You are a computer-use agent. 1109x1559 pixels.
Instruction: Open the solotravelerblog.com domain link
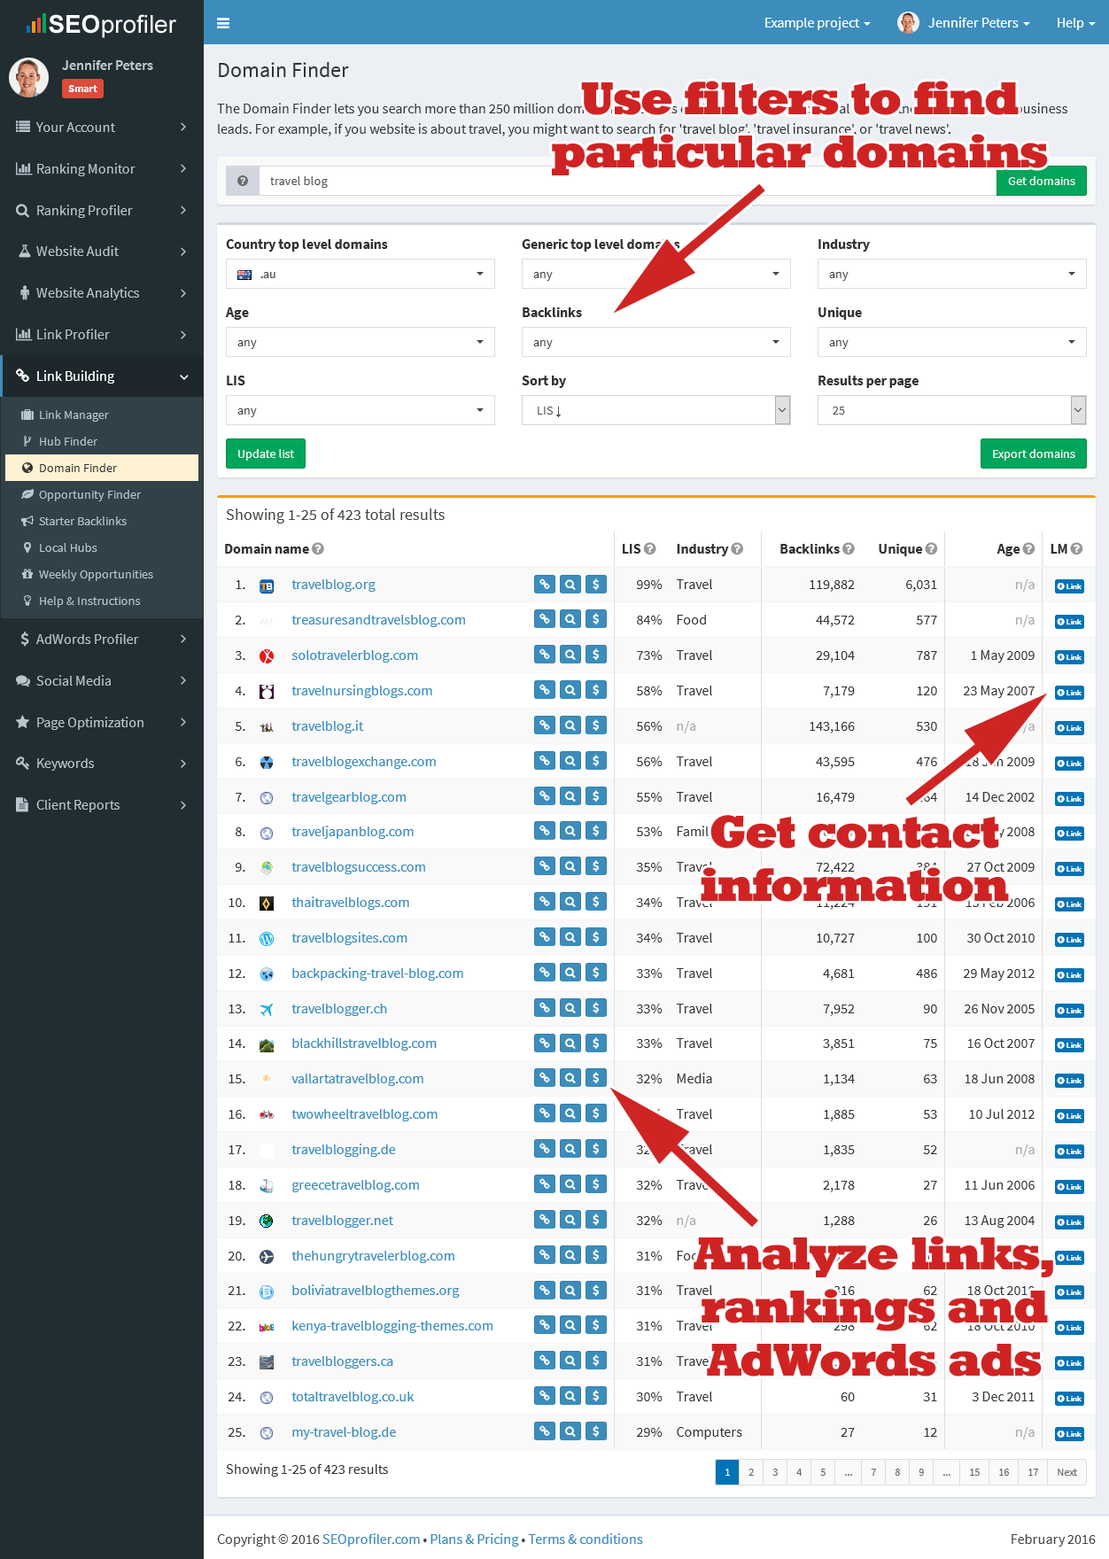pyautogui.click(x=354, y=655)
